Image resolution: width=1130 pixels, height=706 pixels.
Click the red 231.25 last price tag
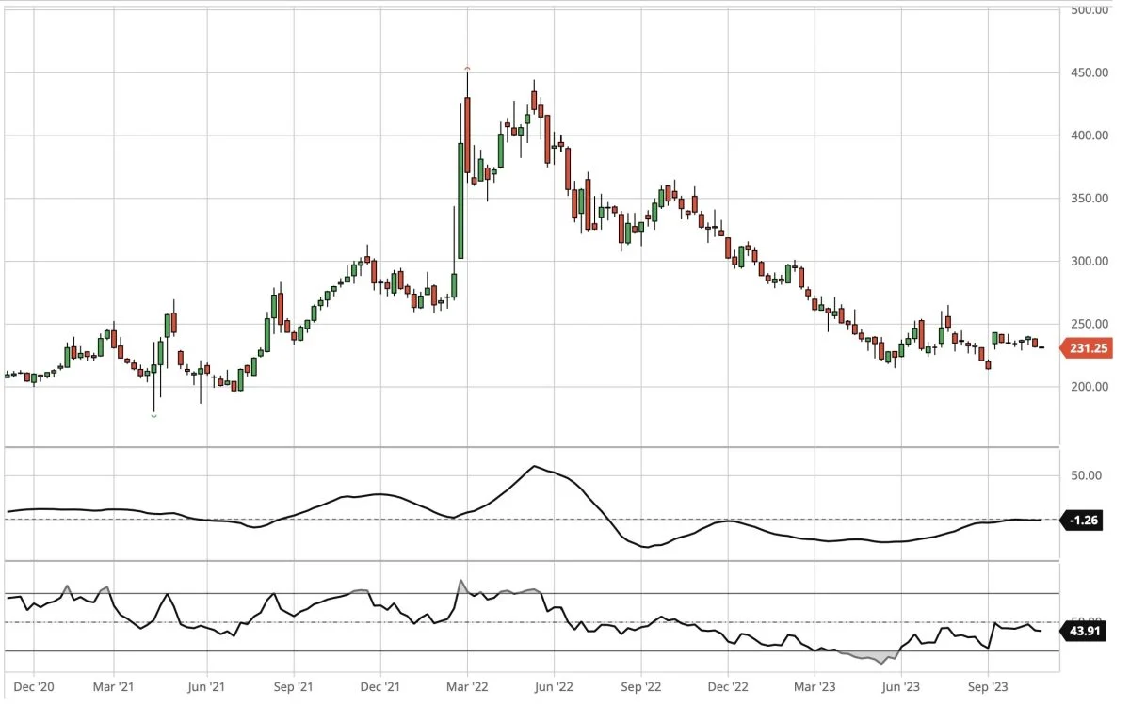1087,348
